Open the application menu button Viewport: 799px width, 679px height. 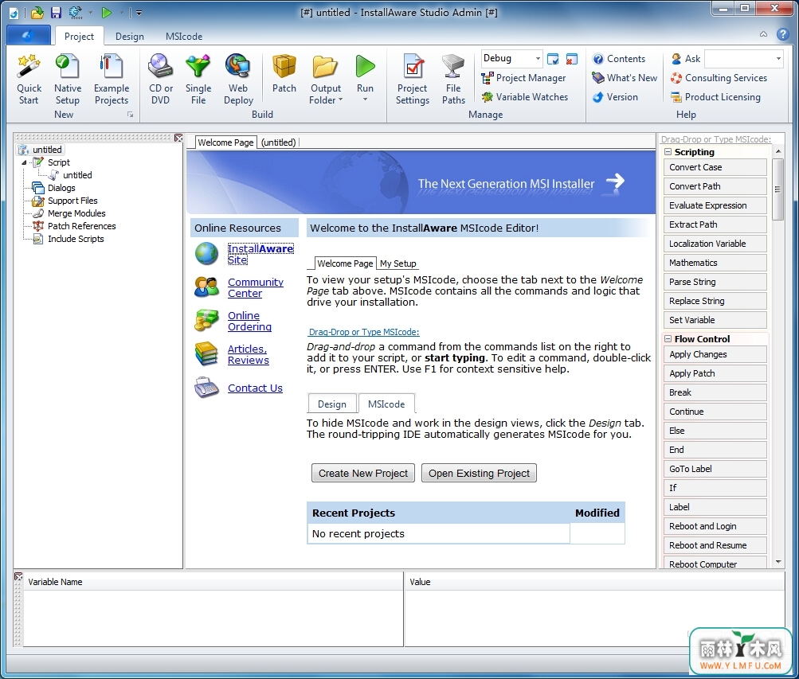click(x=29, y=35)
